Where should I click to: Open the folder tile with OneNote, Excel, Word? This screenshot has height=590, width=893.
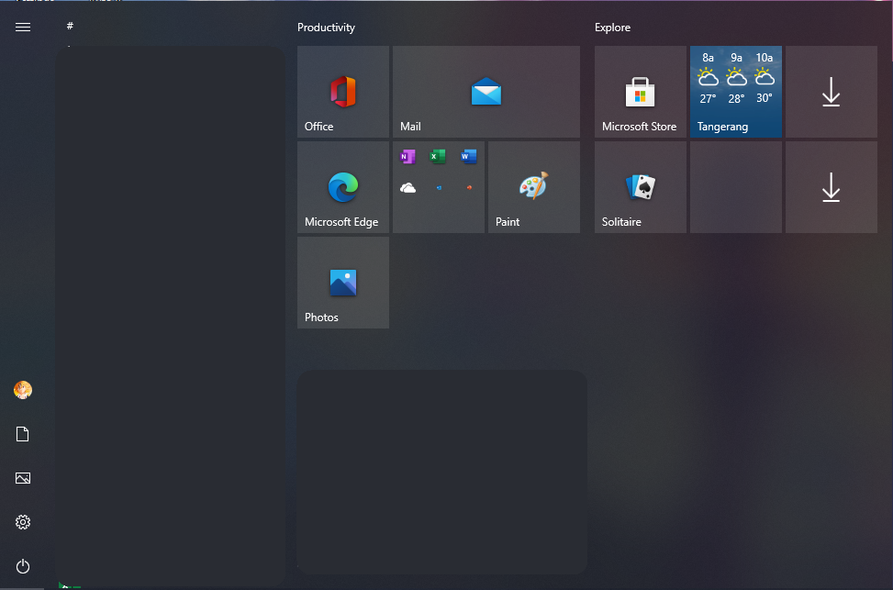[439, 187]
